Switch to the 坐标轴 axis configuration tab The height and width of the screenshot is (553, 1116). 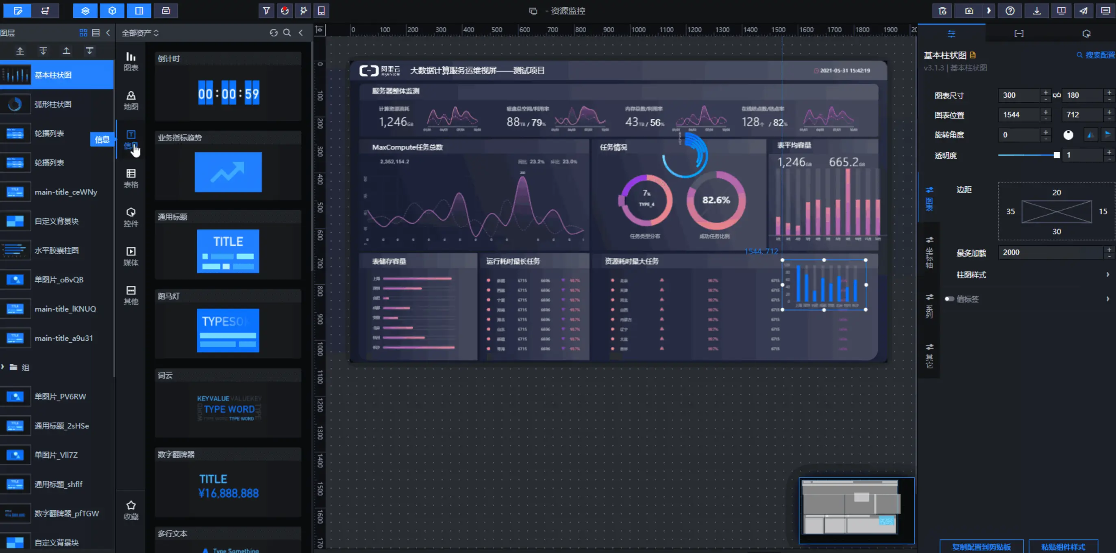tap(929, 252)
